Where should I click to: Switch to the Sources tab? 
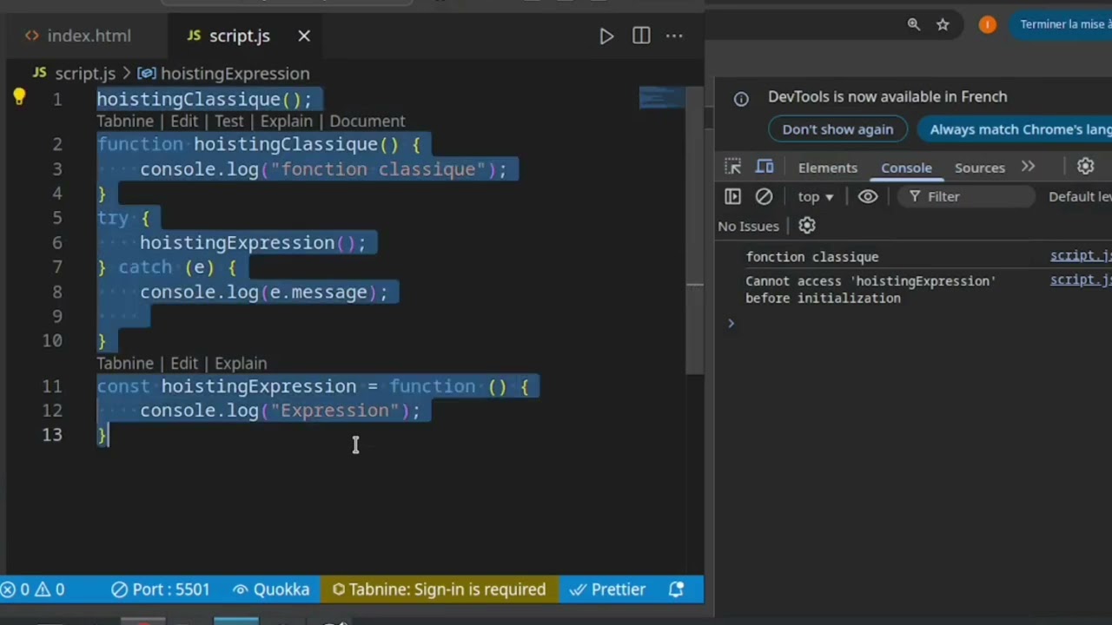[980, 168]
